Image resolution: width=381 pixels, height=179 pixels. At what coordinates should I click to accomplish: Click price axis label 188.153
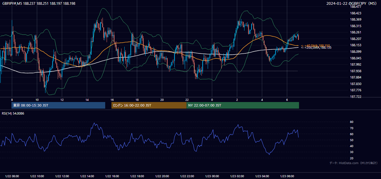click(x=355, y=45)
